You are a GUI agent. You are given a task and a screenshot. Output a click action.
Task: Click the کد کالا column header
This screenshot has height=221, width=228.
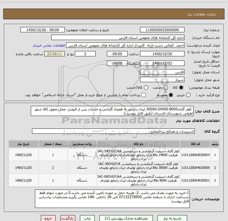[195, 144]
